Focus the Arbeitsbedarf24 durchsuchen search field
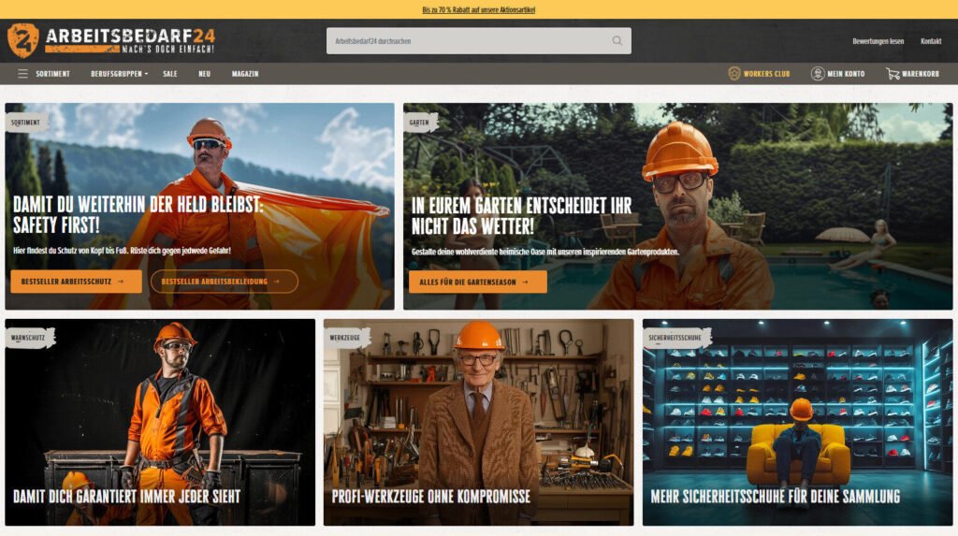This screenshot has width=958, height=536. pos(468,41)
